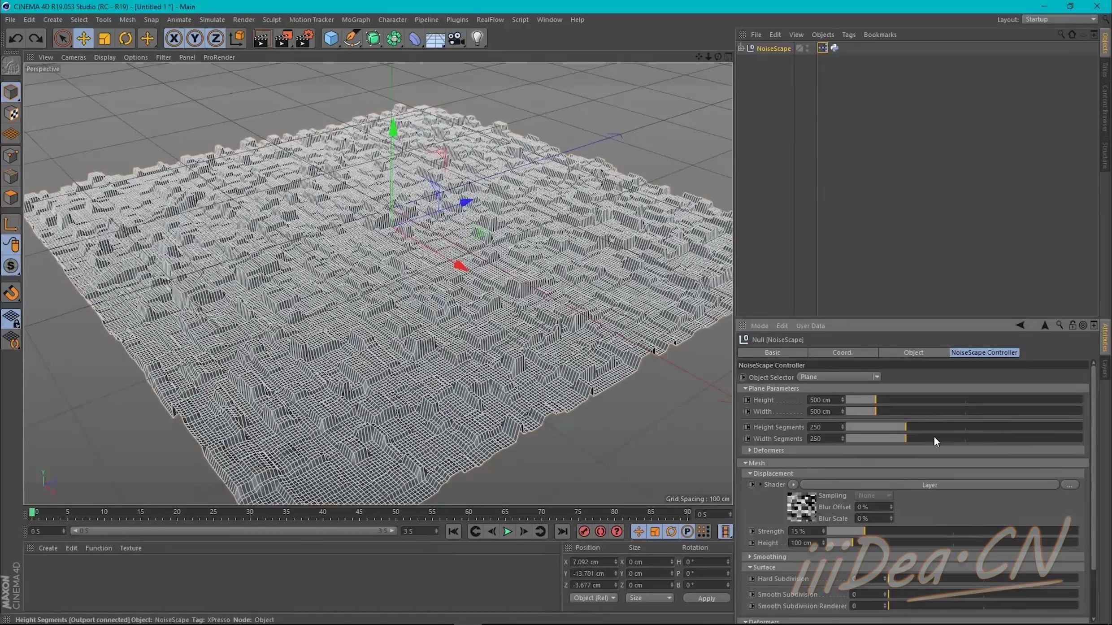The image size is (1112, 625).
Task: Toggle the X-axis lock
Action: [x=174, y=38]
